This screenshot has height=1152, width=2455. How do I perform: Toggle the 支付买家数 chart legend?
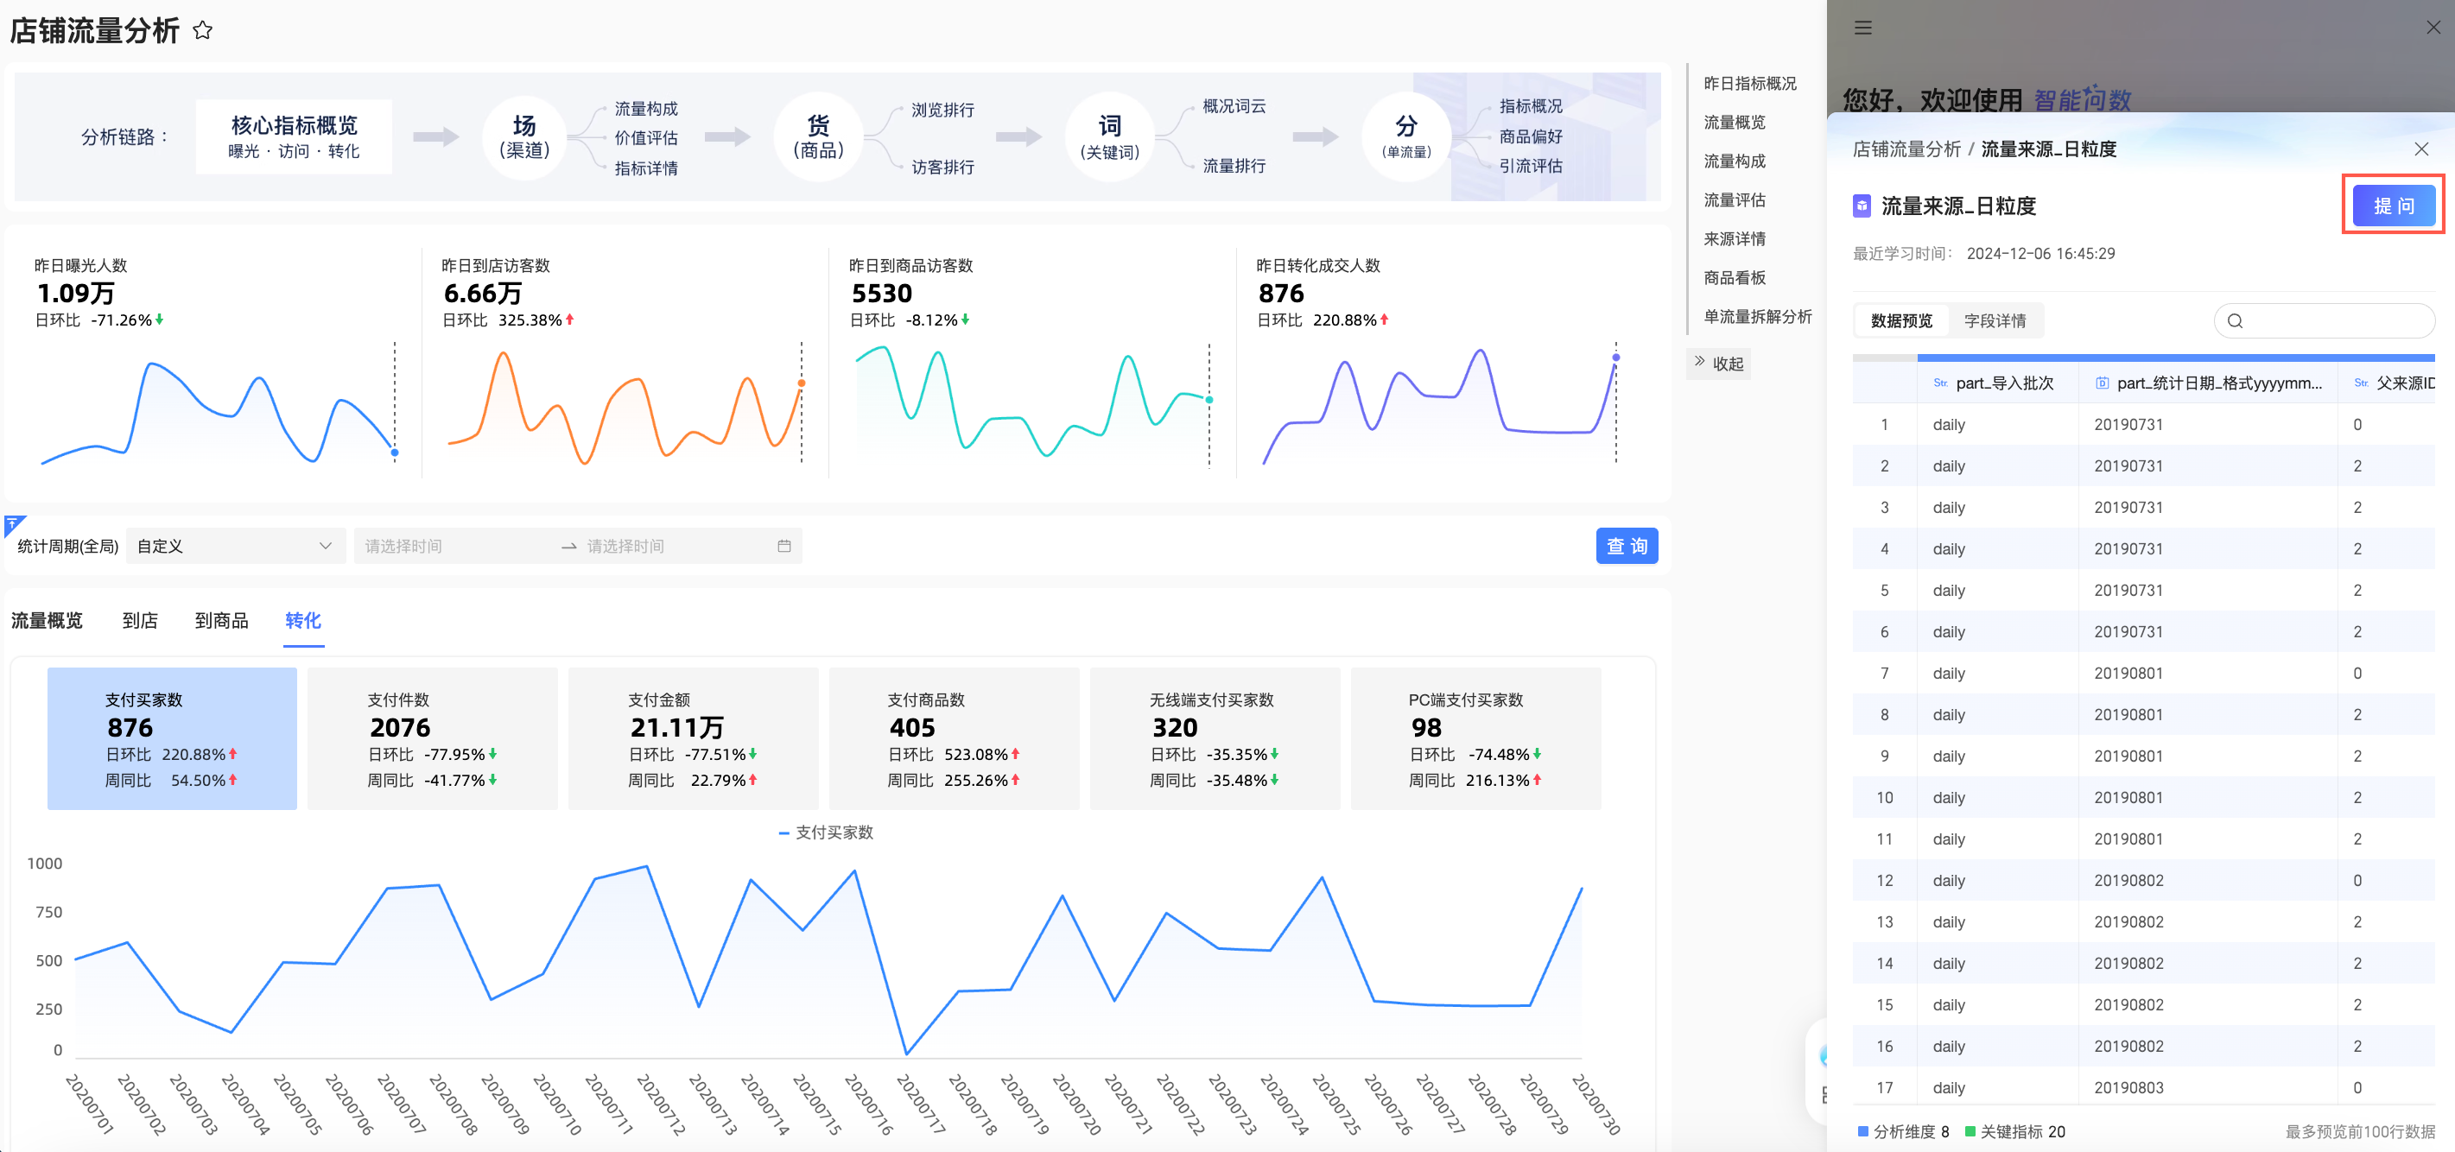(x=825, y=832)
